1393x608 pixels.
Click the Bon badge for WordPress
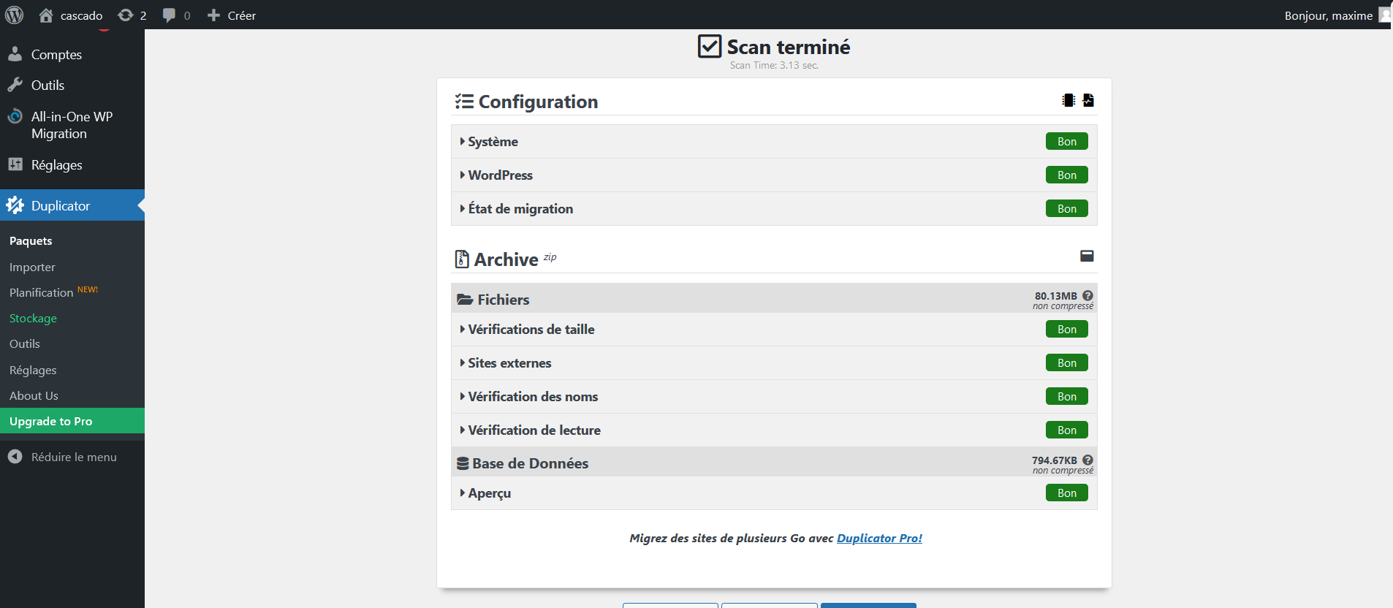pos(1067,175)
